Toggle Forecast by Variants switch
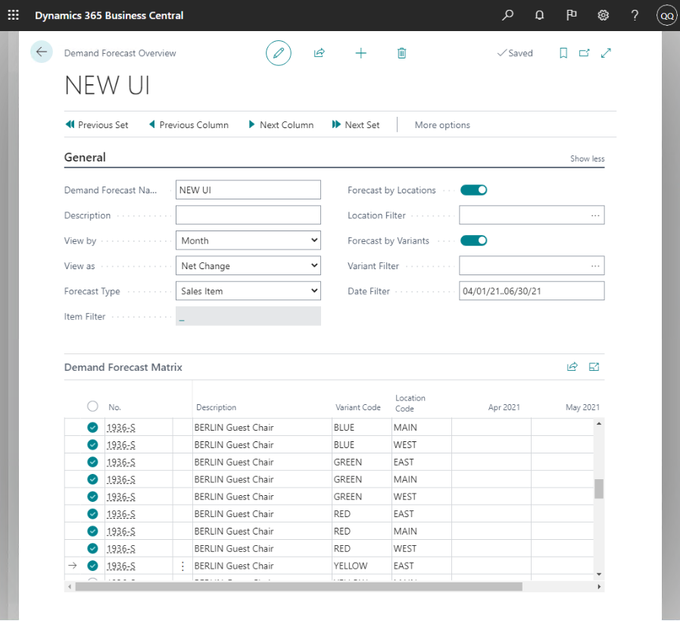This screenshot has width=680, height=621. [x=473, y=240]
